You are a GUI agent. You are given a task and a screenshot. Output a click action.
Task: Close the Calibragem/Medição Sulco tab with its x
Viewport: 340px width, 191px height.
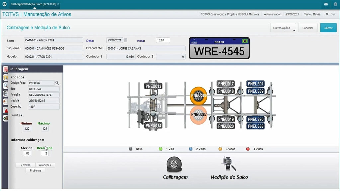coord(58,4)
